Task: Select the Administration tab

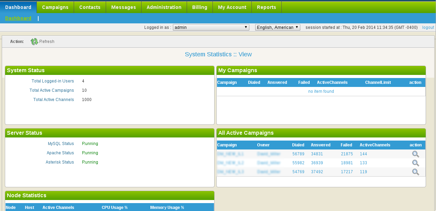Action: [x=164, y=7]
